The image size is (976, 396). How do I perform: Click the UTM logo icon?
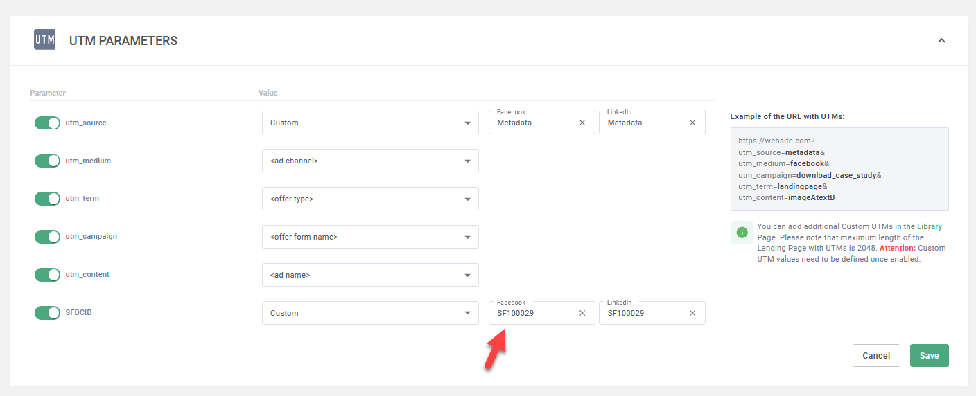44,39
